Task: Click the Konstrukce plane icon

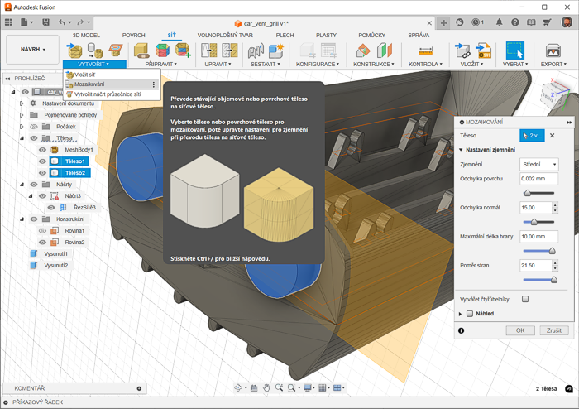Action: tap(363, 51)
